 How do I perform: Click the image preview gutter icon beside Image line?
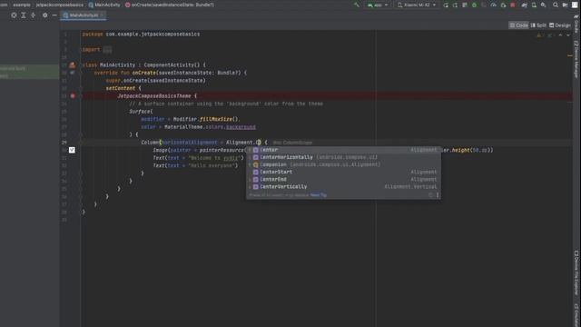coord(72,150)
